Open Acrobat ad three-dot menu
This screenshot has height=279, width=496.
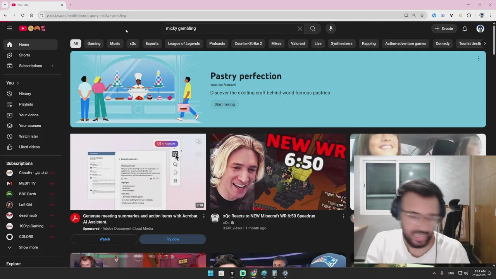[x=204, y=216]
